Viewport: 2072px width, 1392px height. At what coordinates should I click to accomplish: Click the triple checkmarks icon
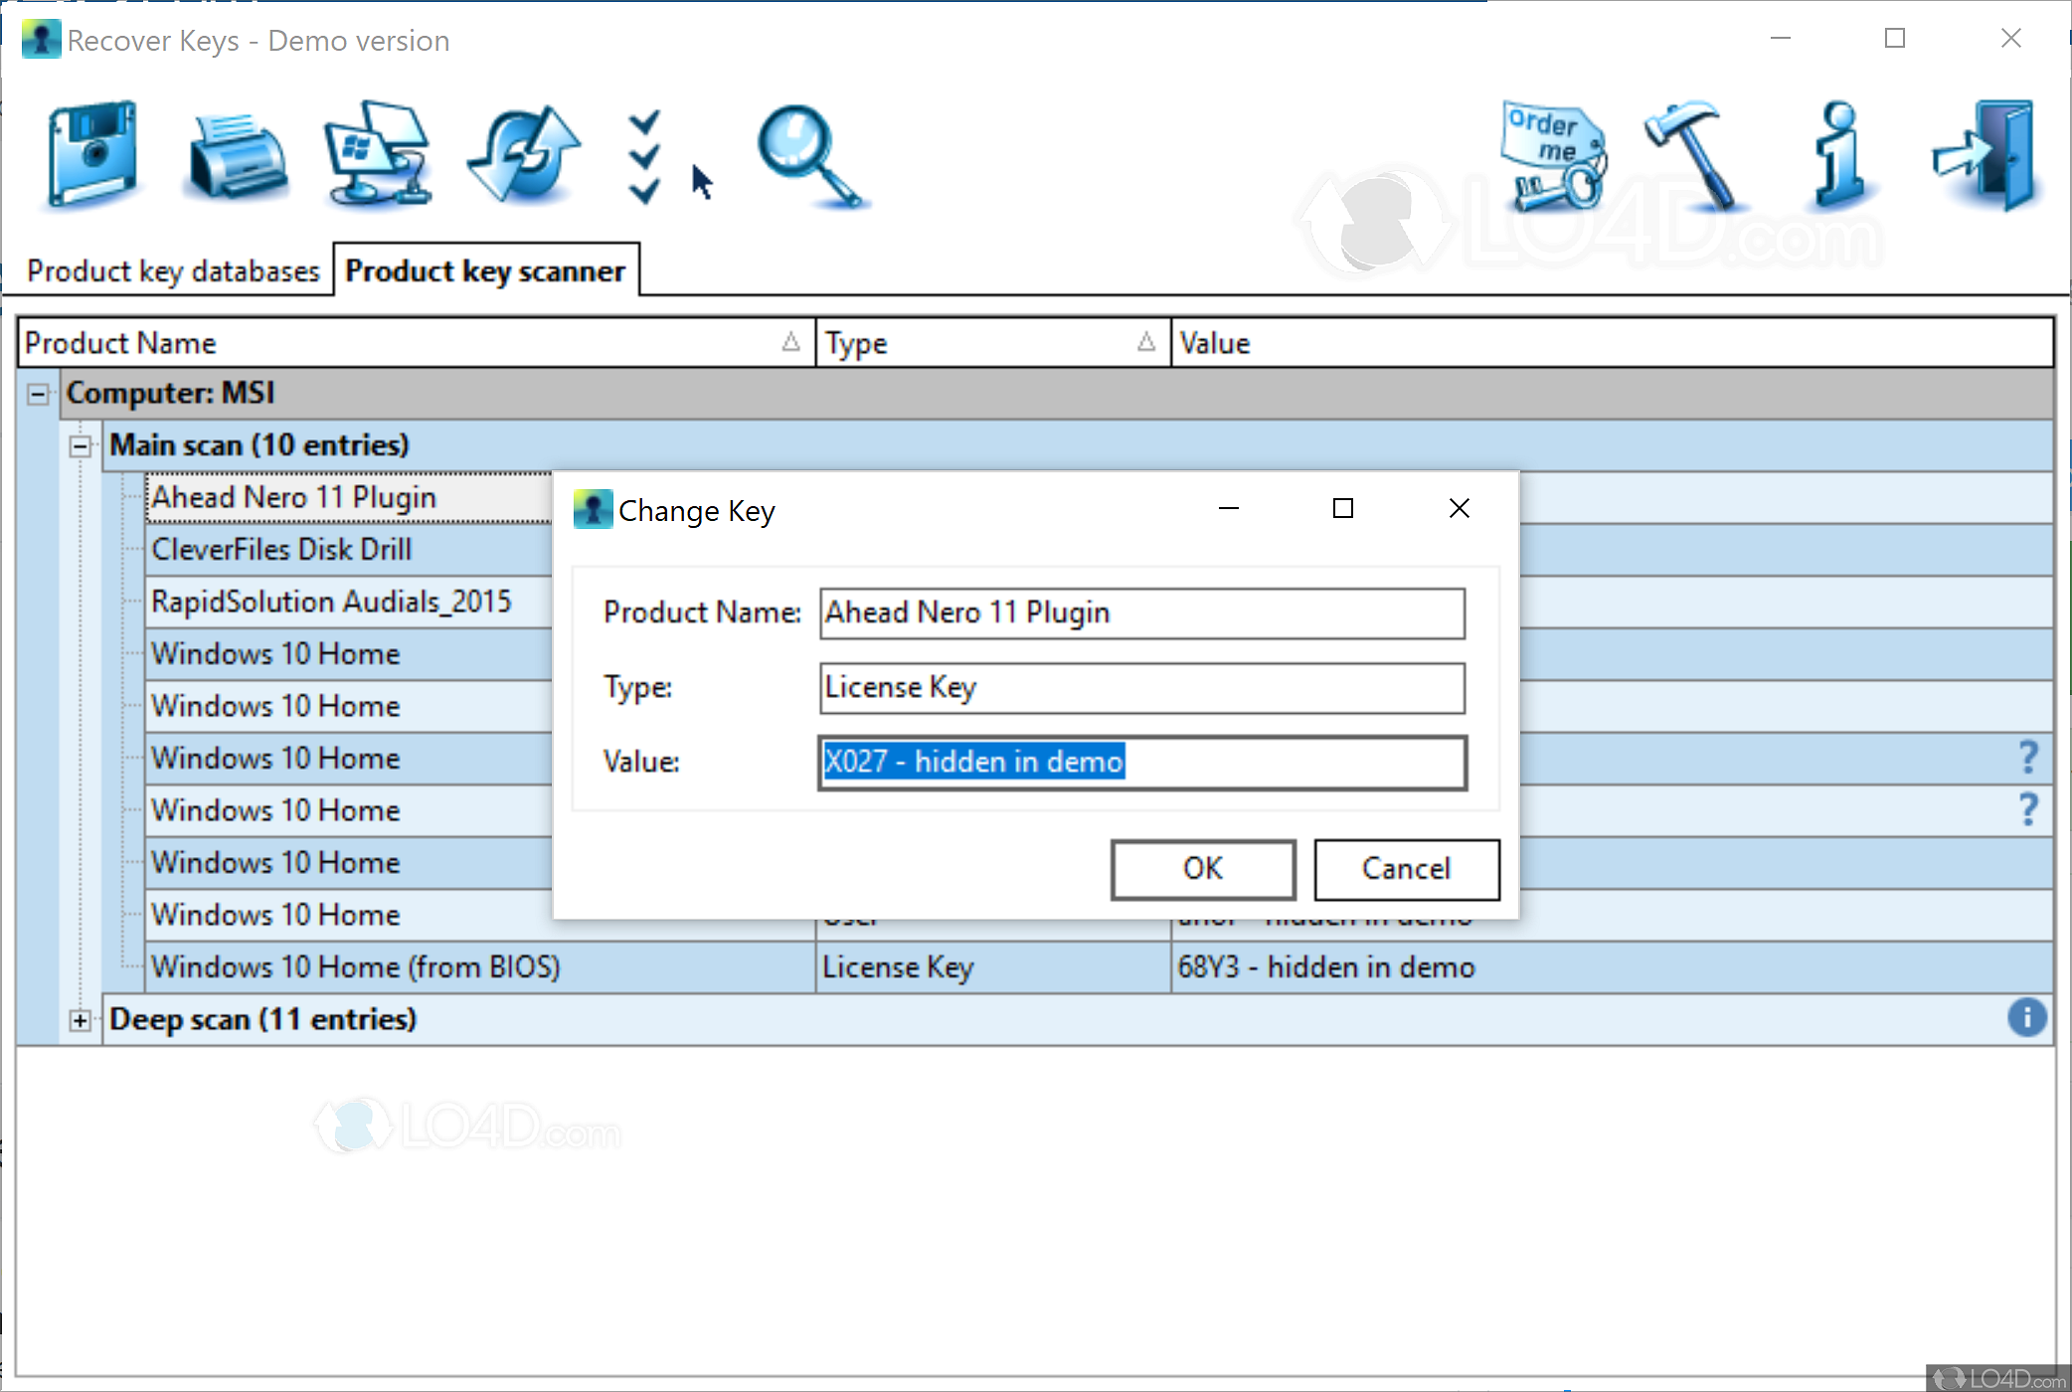coord(644,157)
